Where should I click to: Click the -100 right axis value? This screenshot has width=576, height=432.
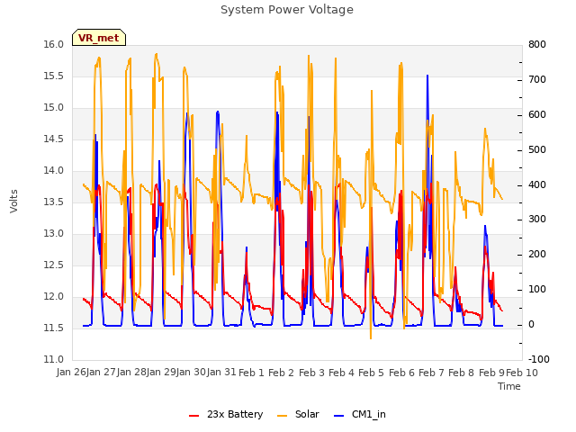pyautogui.click(x=539, y=360)
